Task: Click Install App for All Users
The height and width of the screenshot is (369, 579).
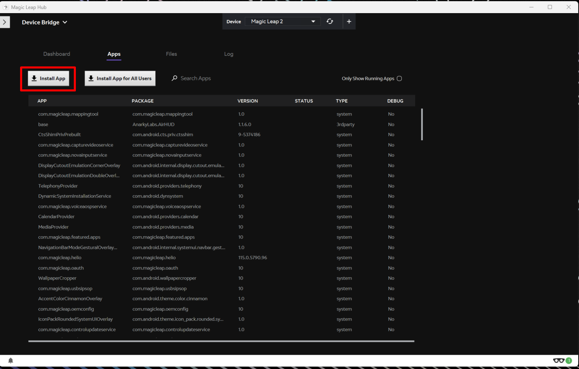Action: tap(120, 78)
